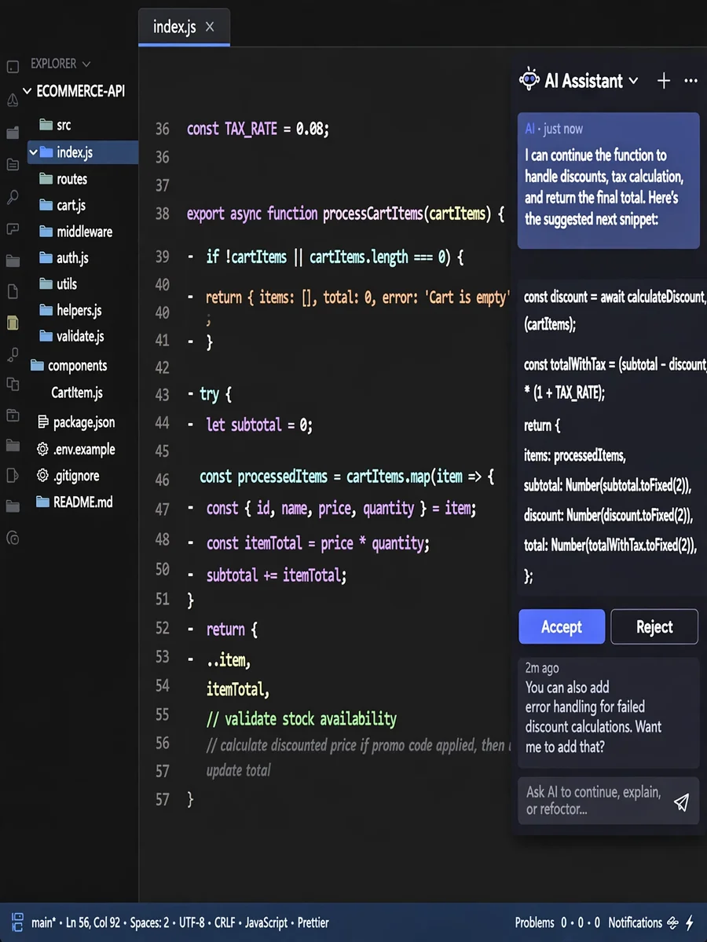Open the AI Assistant dropdown chevron
Viewport: 707px width, 942px height.
[634, 81]
